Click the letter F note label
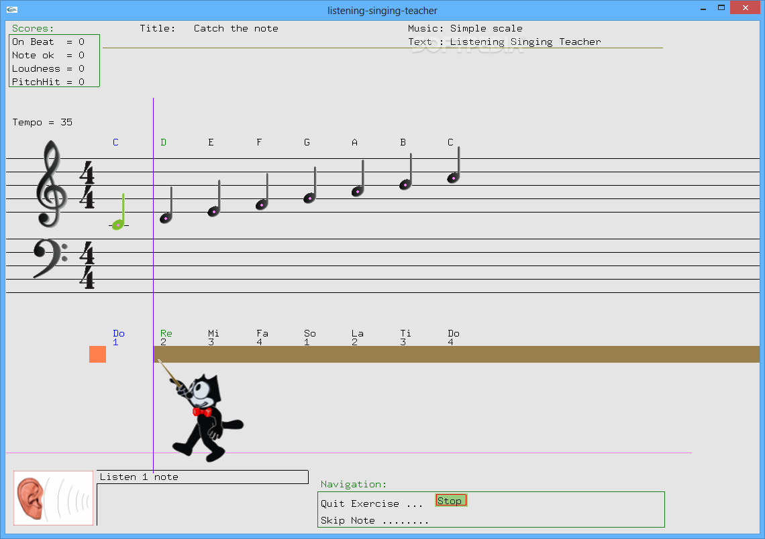Screen dimensions: 765x539 [259, 142]
